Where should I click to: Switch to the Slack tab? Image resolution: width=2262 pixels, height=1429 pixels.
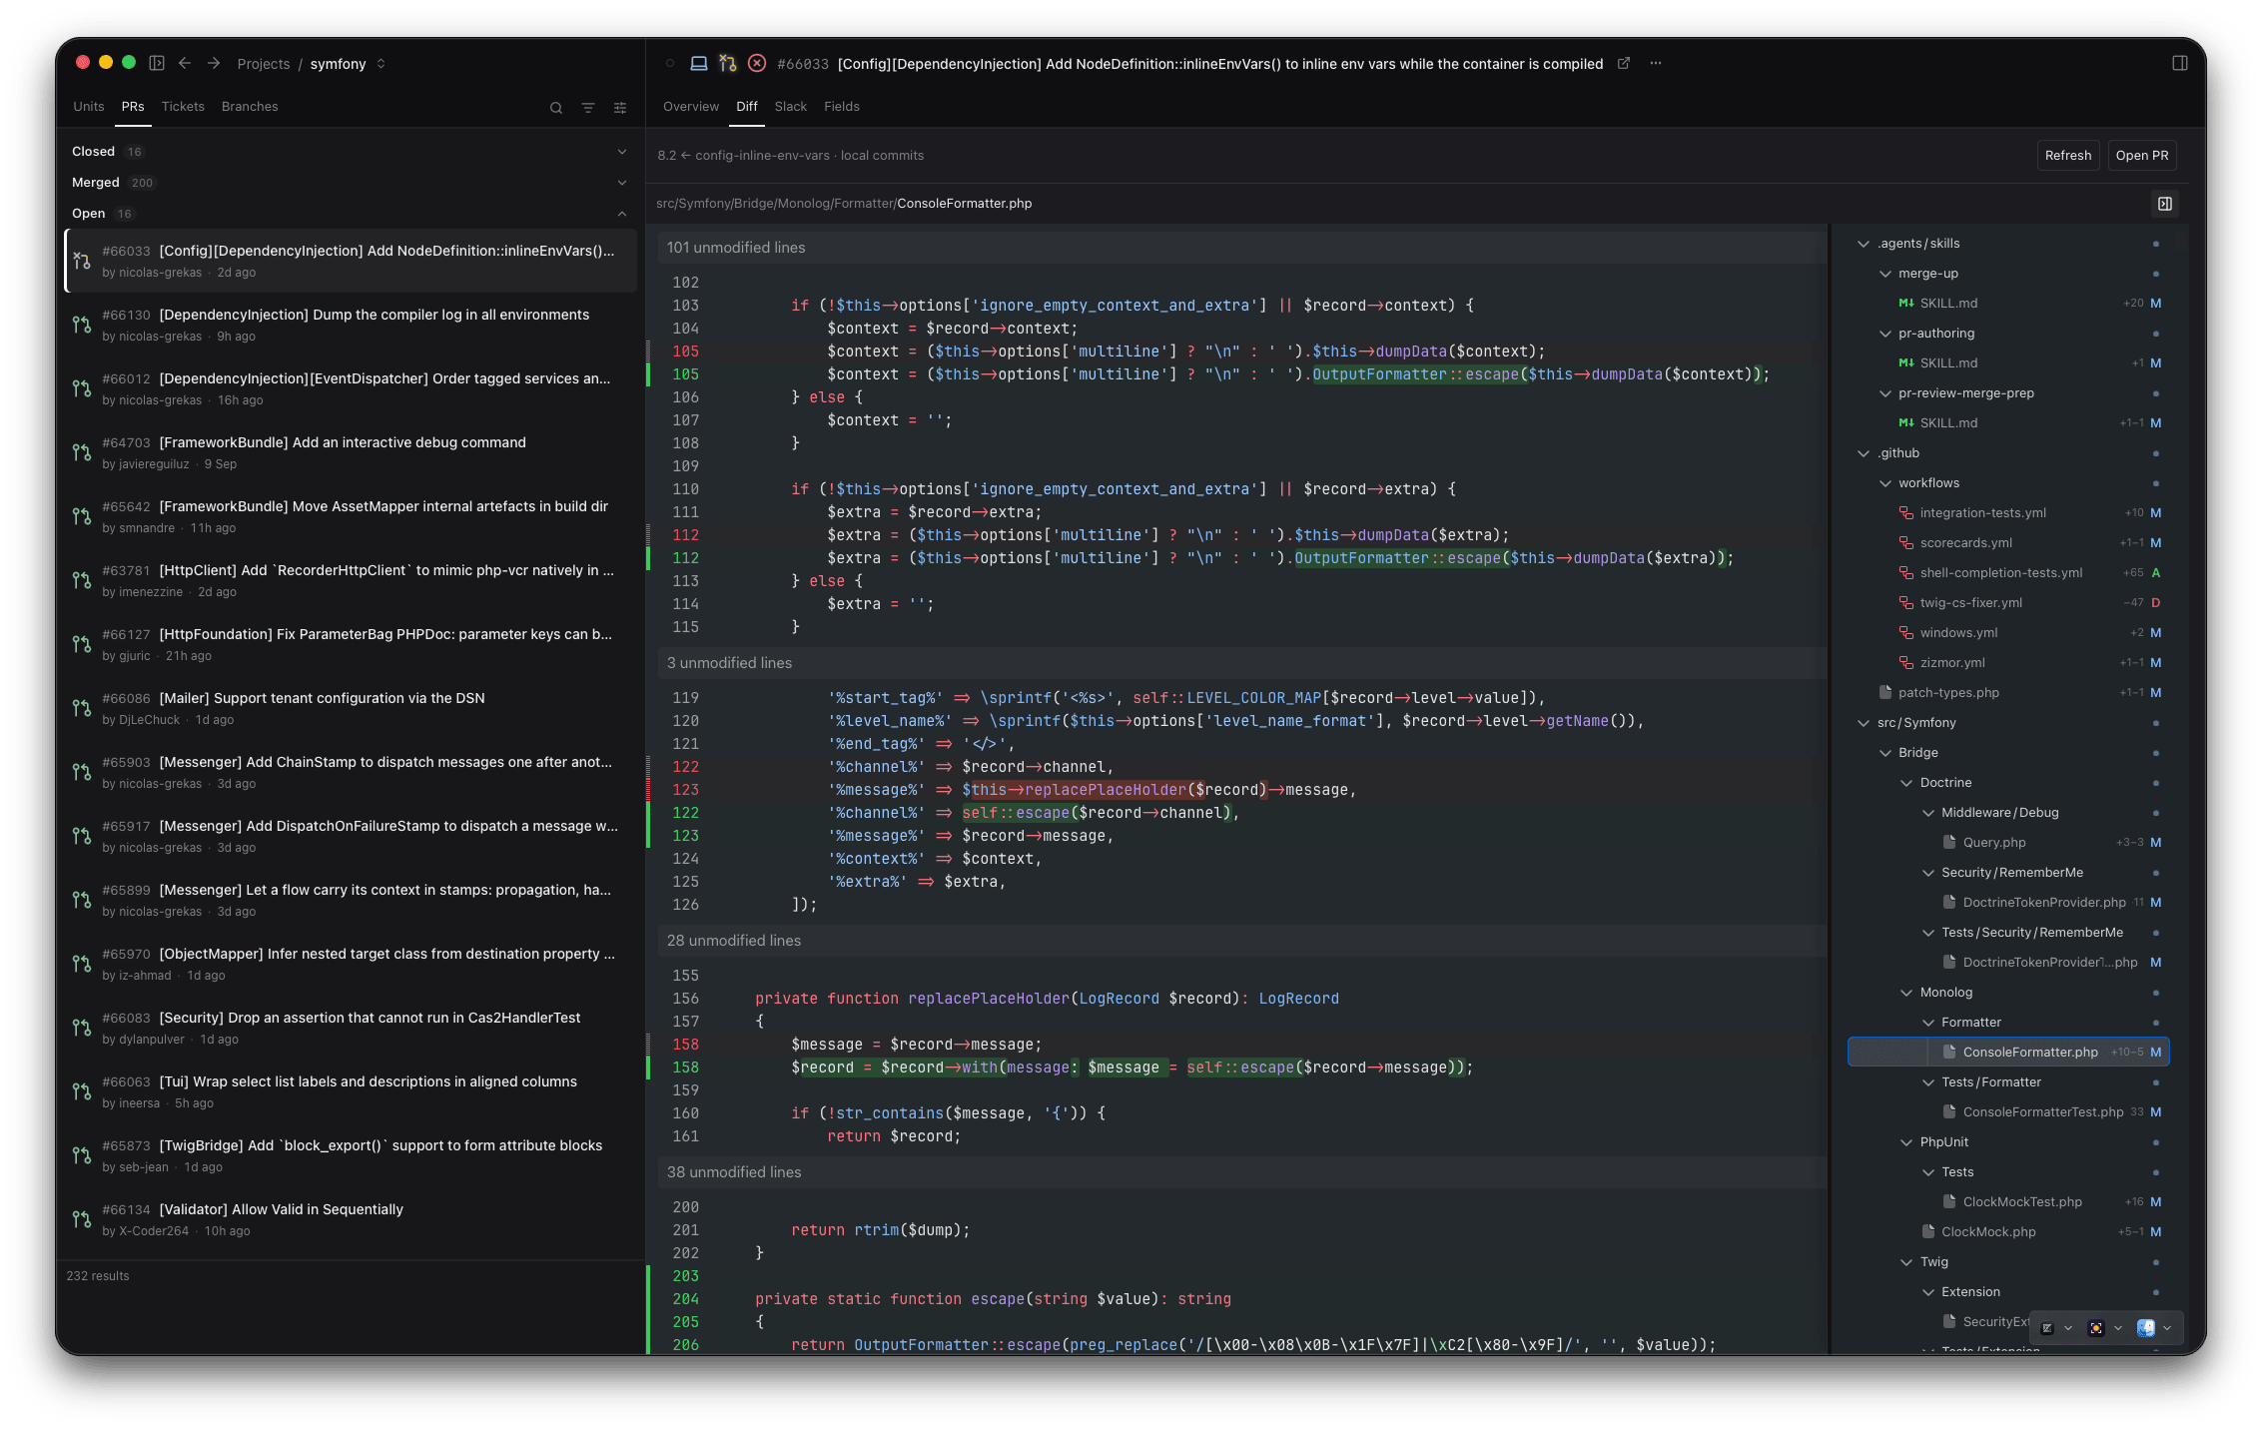tap(791, 107)
